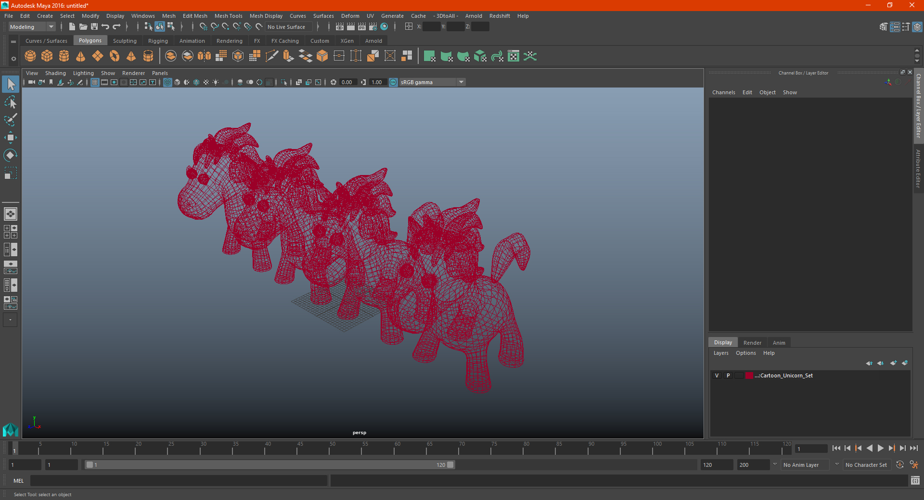Image resolution: width=924 pixels, height=500 pixels.
Task: Open the Mesh Tools menu
Action: click(228, 16)
